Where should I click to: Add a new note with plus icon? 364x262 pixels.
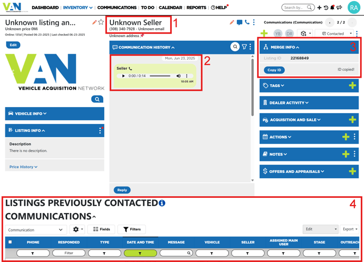tap(346, 154)
